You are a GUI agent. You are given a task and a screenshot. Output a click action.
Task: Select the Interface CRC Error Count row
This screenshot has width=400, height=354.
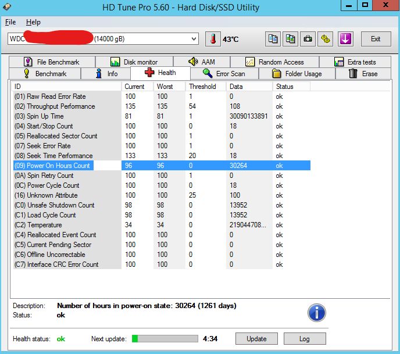[x=162, y=264]
